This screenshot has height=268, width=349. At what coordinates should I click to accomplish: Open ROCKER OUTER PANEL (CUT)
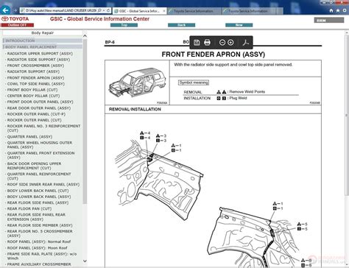point(34,120)
